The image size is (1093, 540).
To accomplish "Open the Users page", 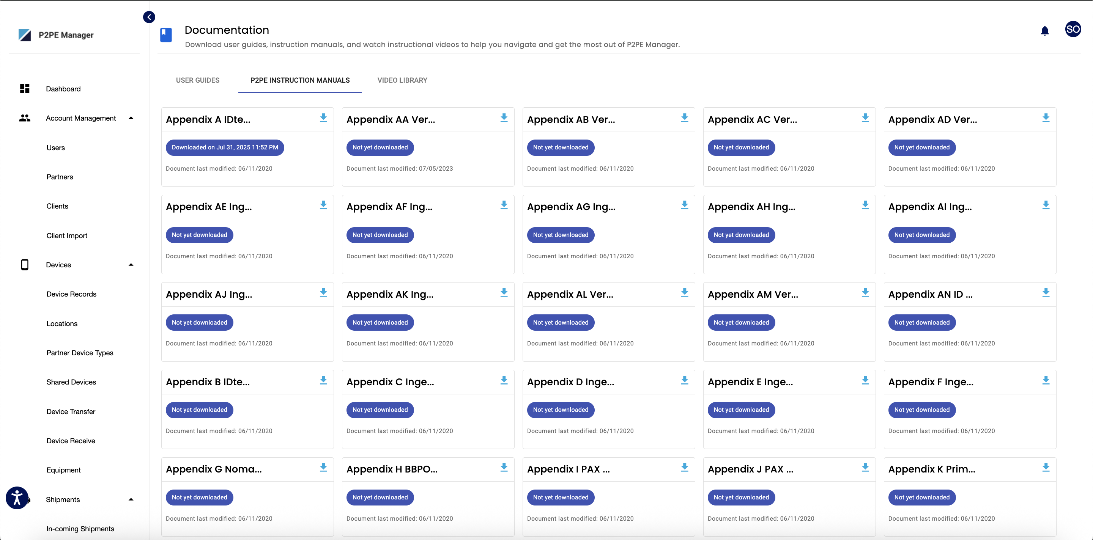I will pyautogui.click(x=55, y=148).
